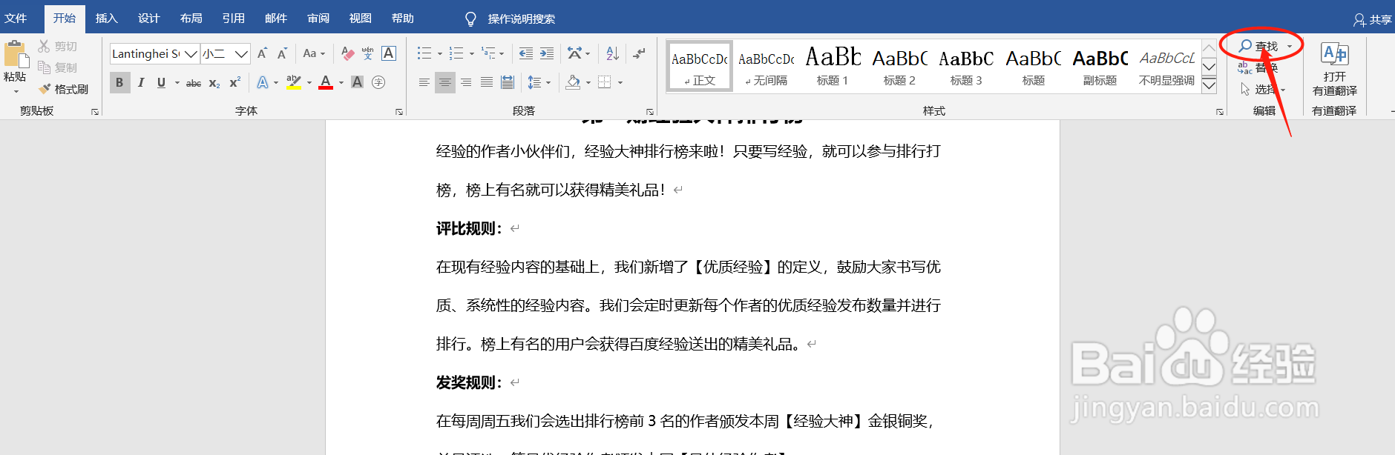The height and width of the screenshot is (455, 1395).
Task: Open the phonetic guide (wén) tool
Action: [367, 53]
